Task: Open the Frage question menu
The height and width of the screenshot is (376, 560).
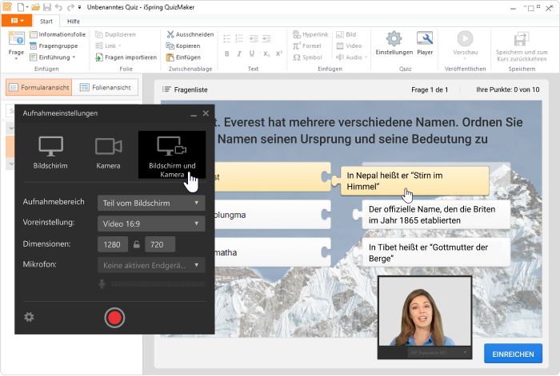Action: (16, 45)
